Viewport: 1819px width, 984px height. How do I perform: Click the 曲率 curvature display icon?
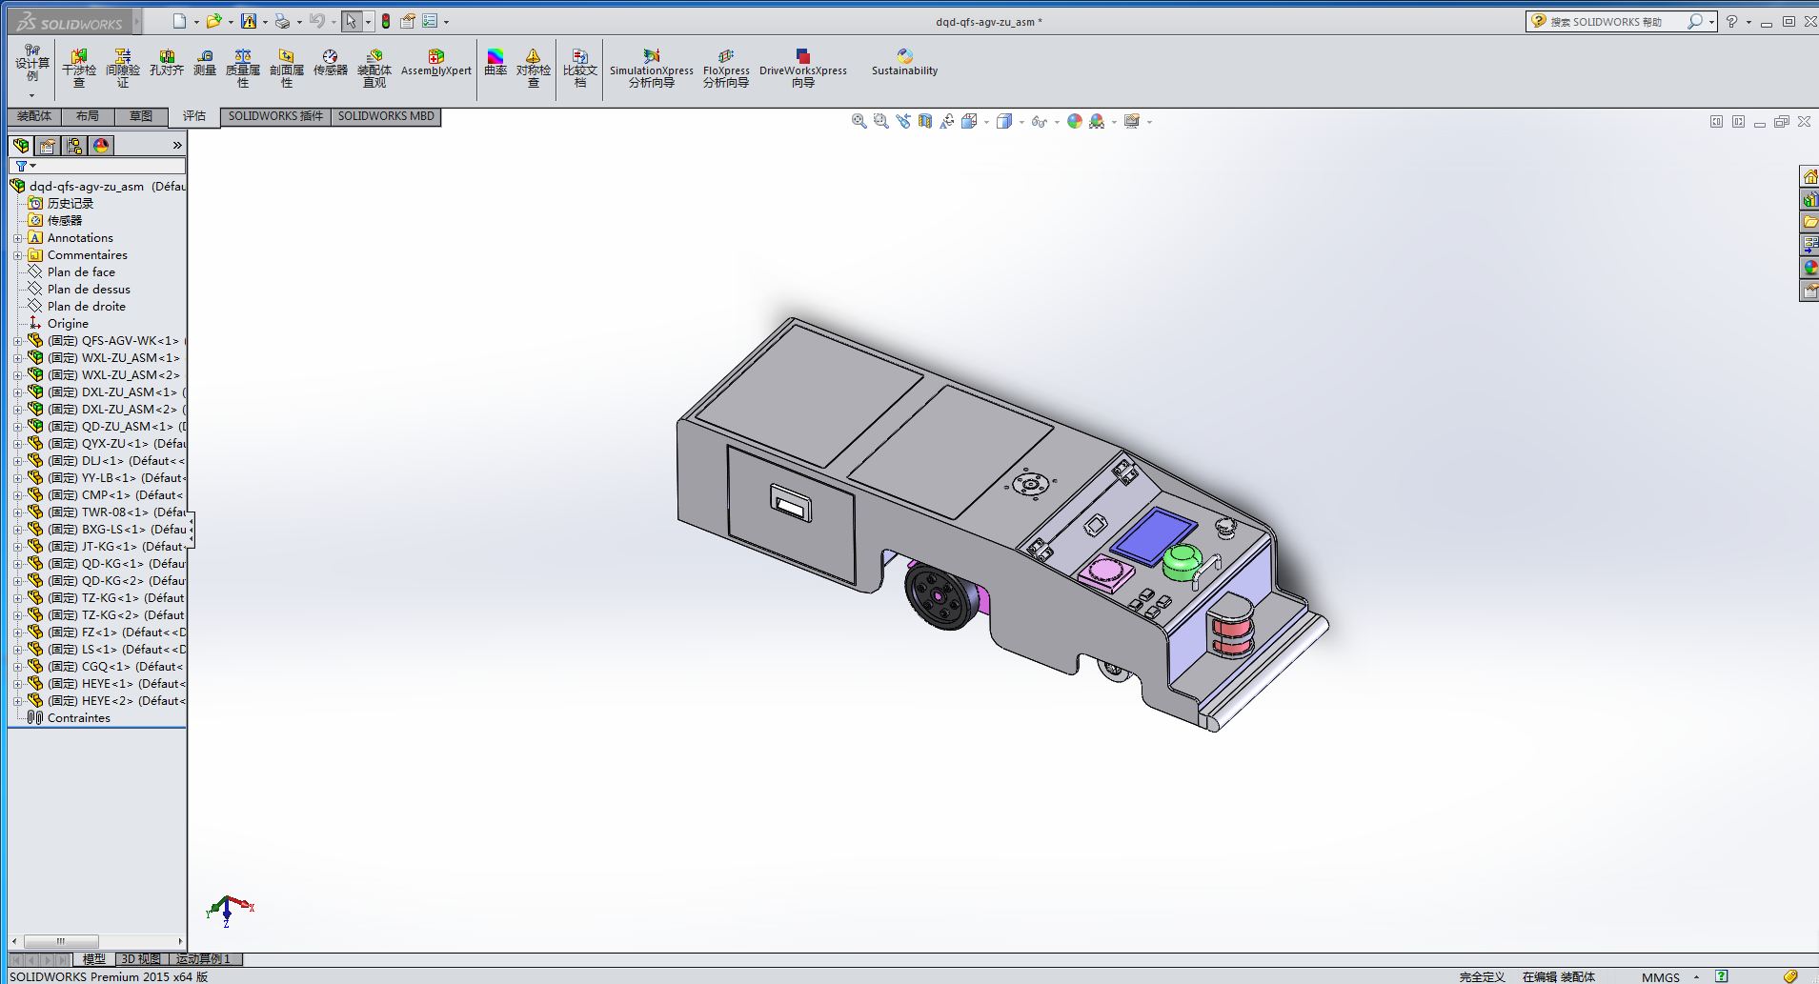495,63
